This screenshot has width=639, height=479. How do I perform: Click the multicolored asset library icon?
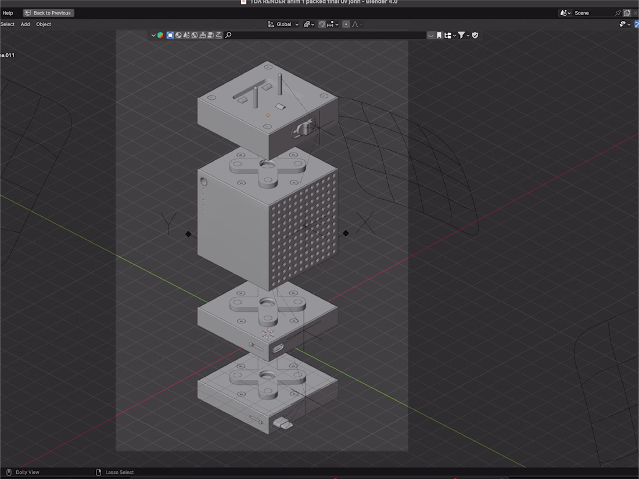coord(160,35)
